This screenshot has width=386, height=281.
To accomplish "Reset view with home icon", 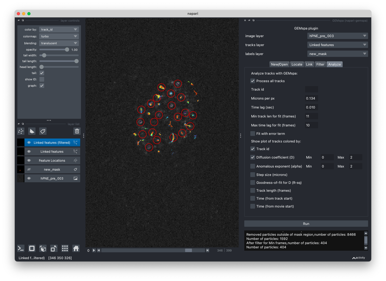I will [76, 248].
